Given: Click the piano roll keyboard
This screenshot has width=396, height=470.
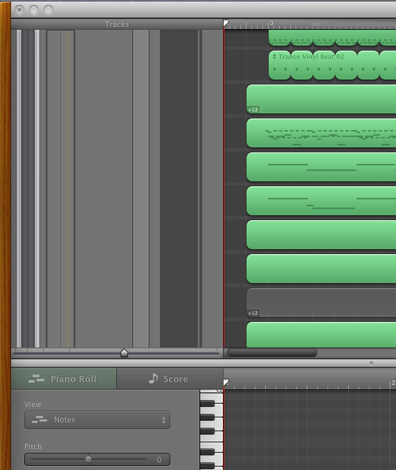Looking at the screenshot, I should (x=211, y=430).
